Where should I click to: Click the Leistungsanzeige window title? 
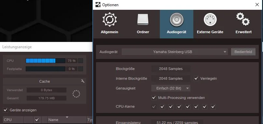point(17,47)
